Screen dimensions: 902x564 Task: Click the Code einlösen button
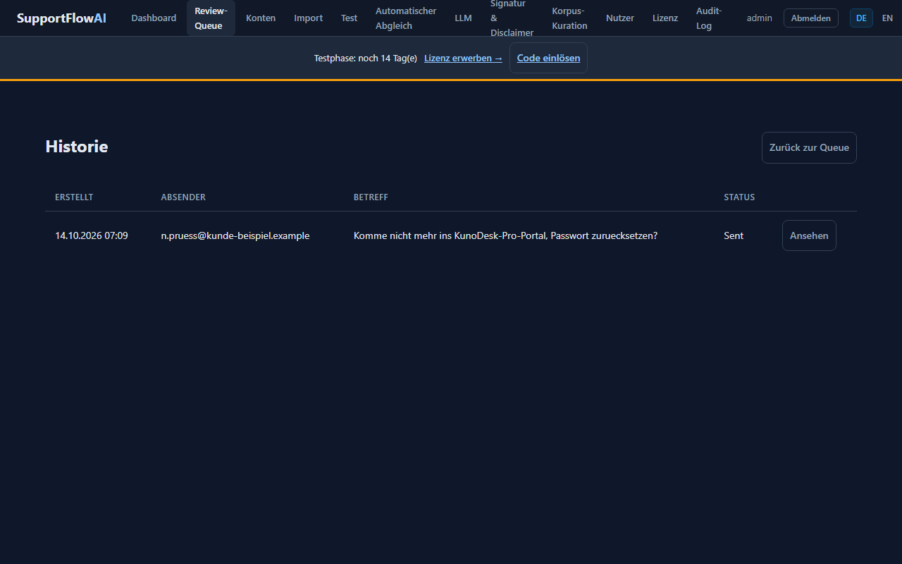(x=548, y=58)
